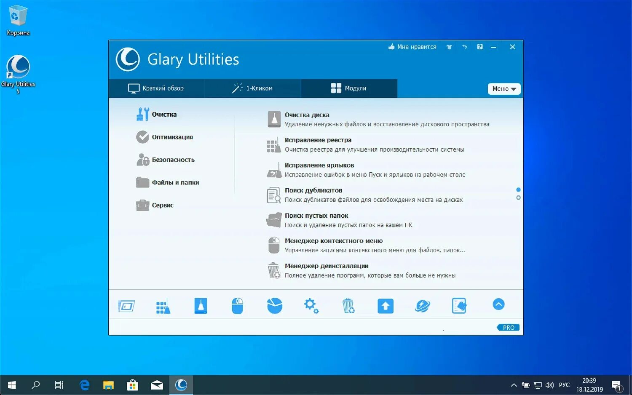The height and width of the screenshot is (395, 632).
Task: Click the Glary Utilities logo in header
Action: click(x=128, y=59)
